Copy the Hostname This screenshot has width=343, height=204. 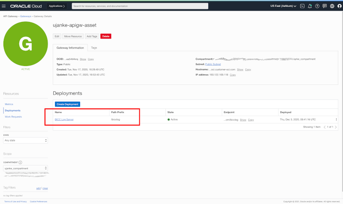[x=248, y=69]
